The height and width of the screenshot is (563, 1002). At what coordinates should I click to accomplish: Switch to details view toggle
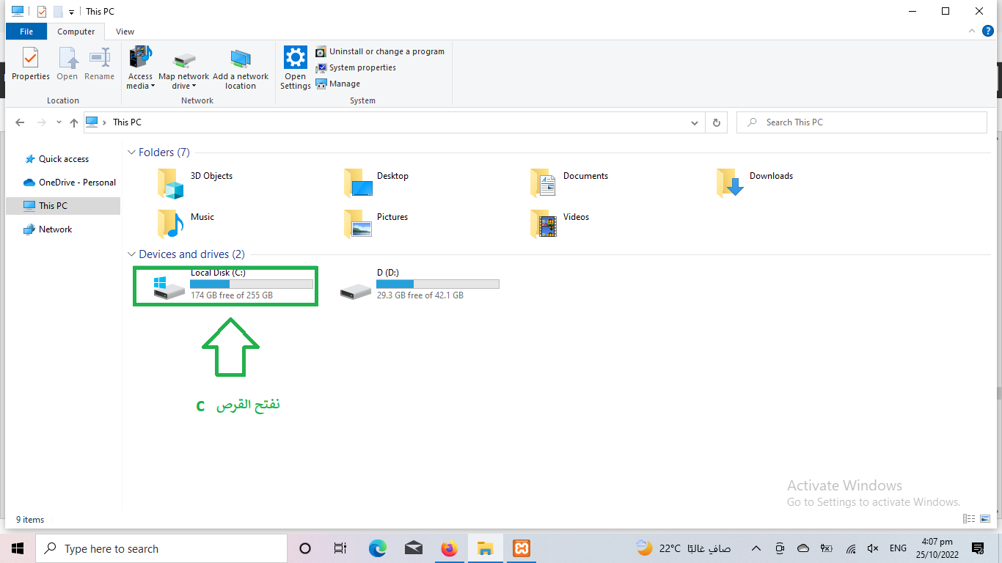pos(970,519)
